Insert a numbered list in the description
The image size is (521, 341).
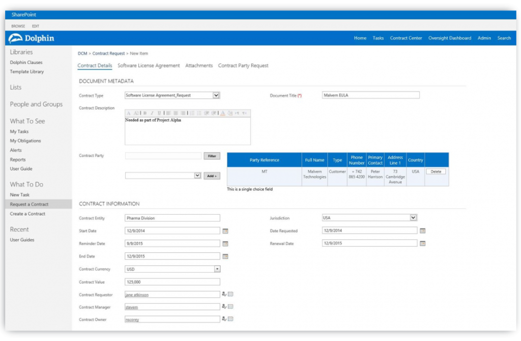191,112
